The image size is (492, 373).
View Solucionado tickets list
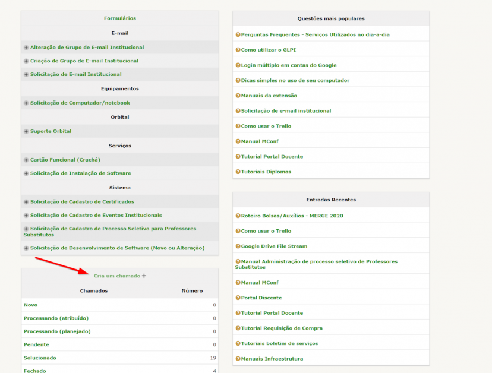point(40,358)
